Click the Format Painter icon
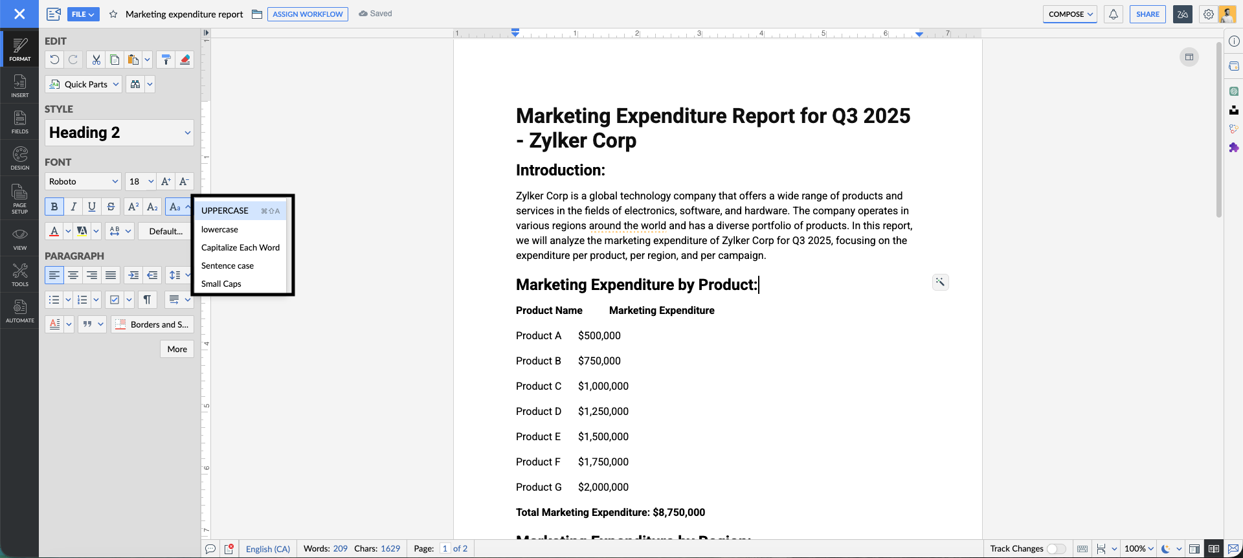Image resolution: width=1243 pixels, height=558 pixels. (x=166, y=60)
